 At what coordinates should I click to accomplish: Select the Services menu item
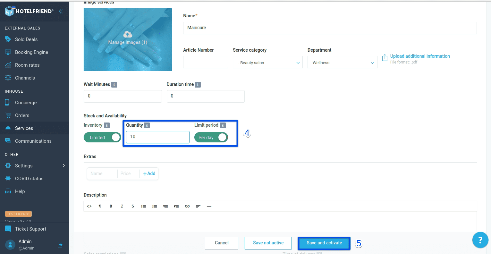[34, 128]
